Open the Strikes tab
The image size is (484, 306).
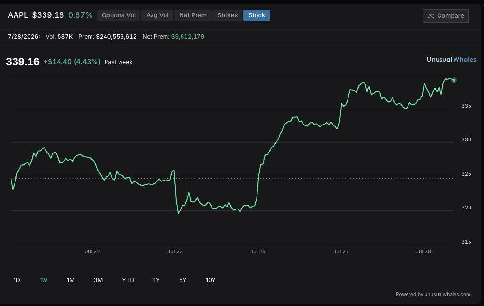(x=227, y=15)
